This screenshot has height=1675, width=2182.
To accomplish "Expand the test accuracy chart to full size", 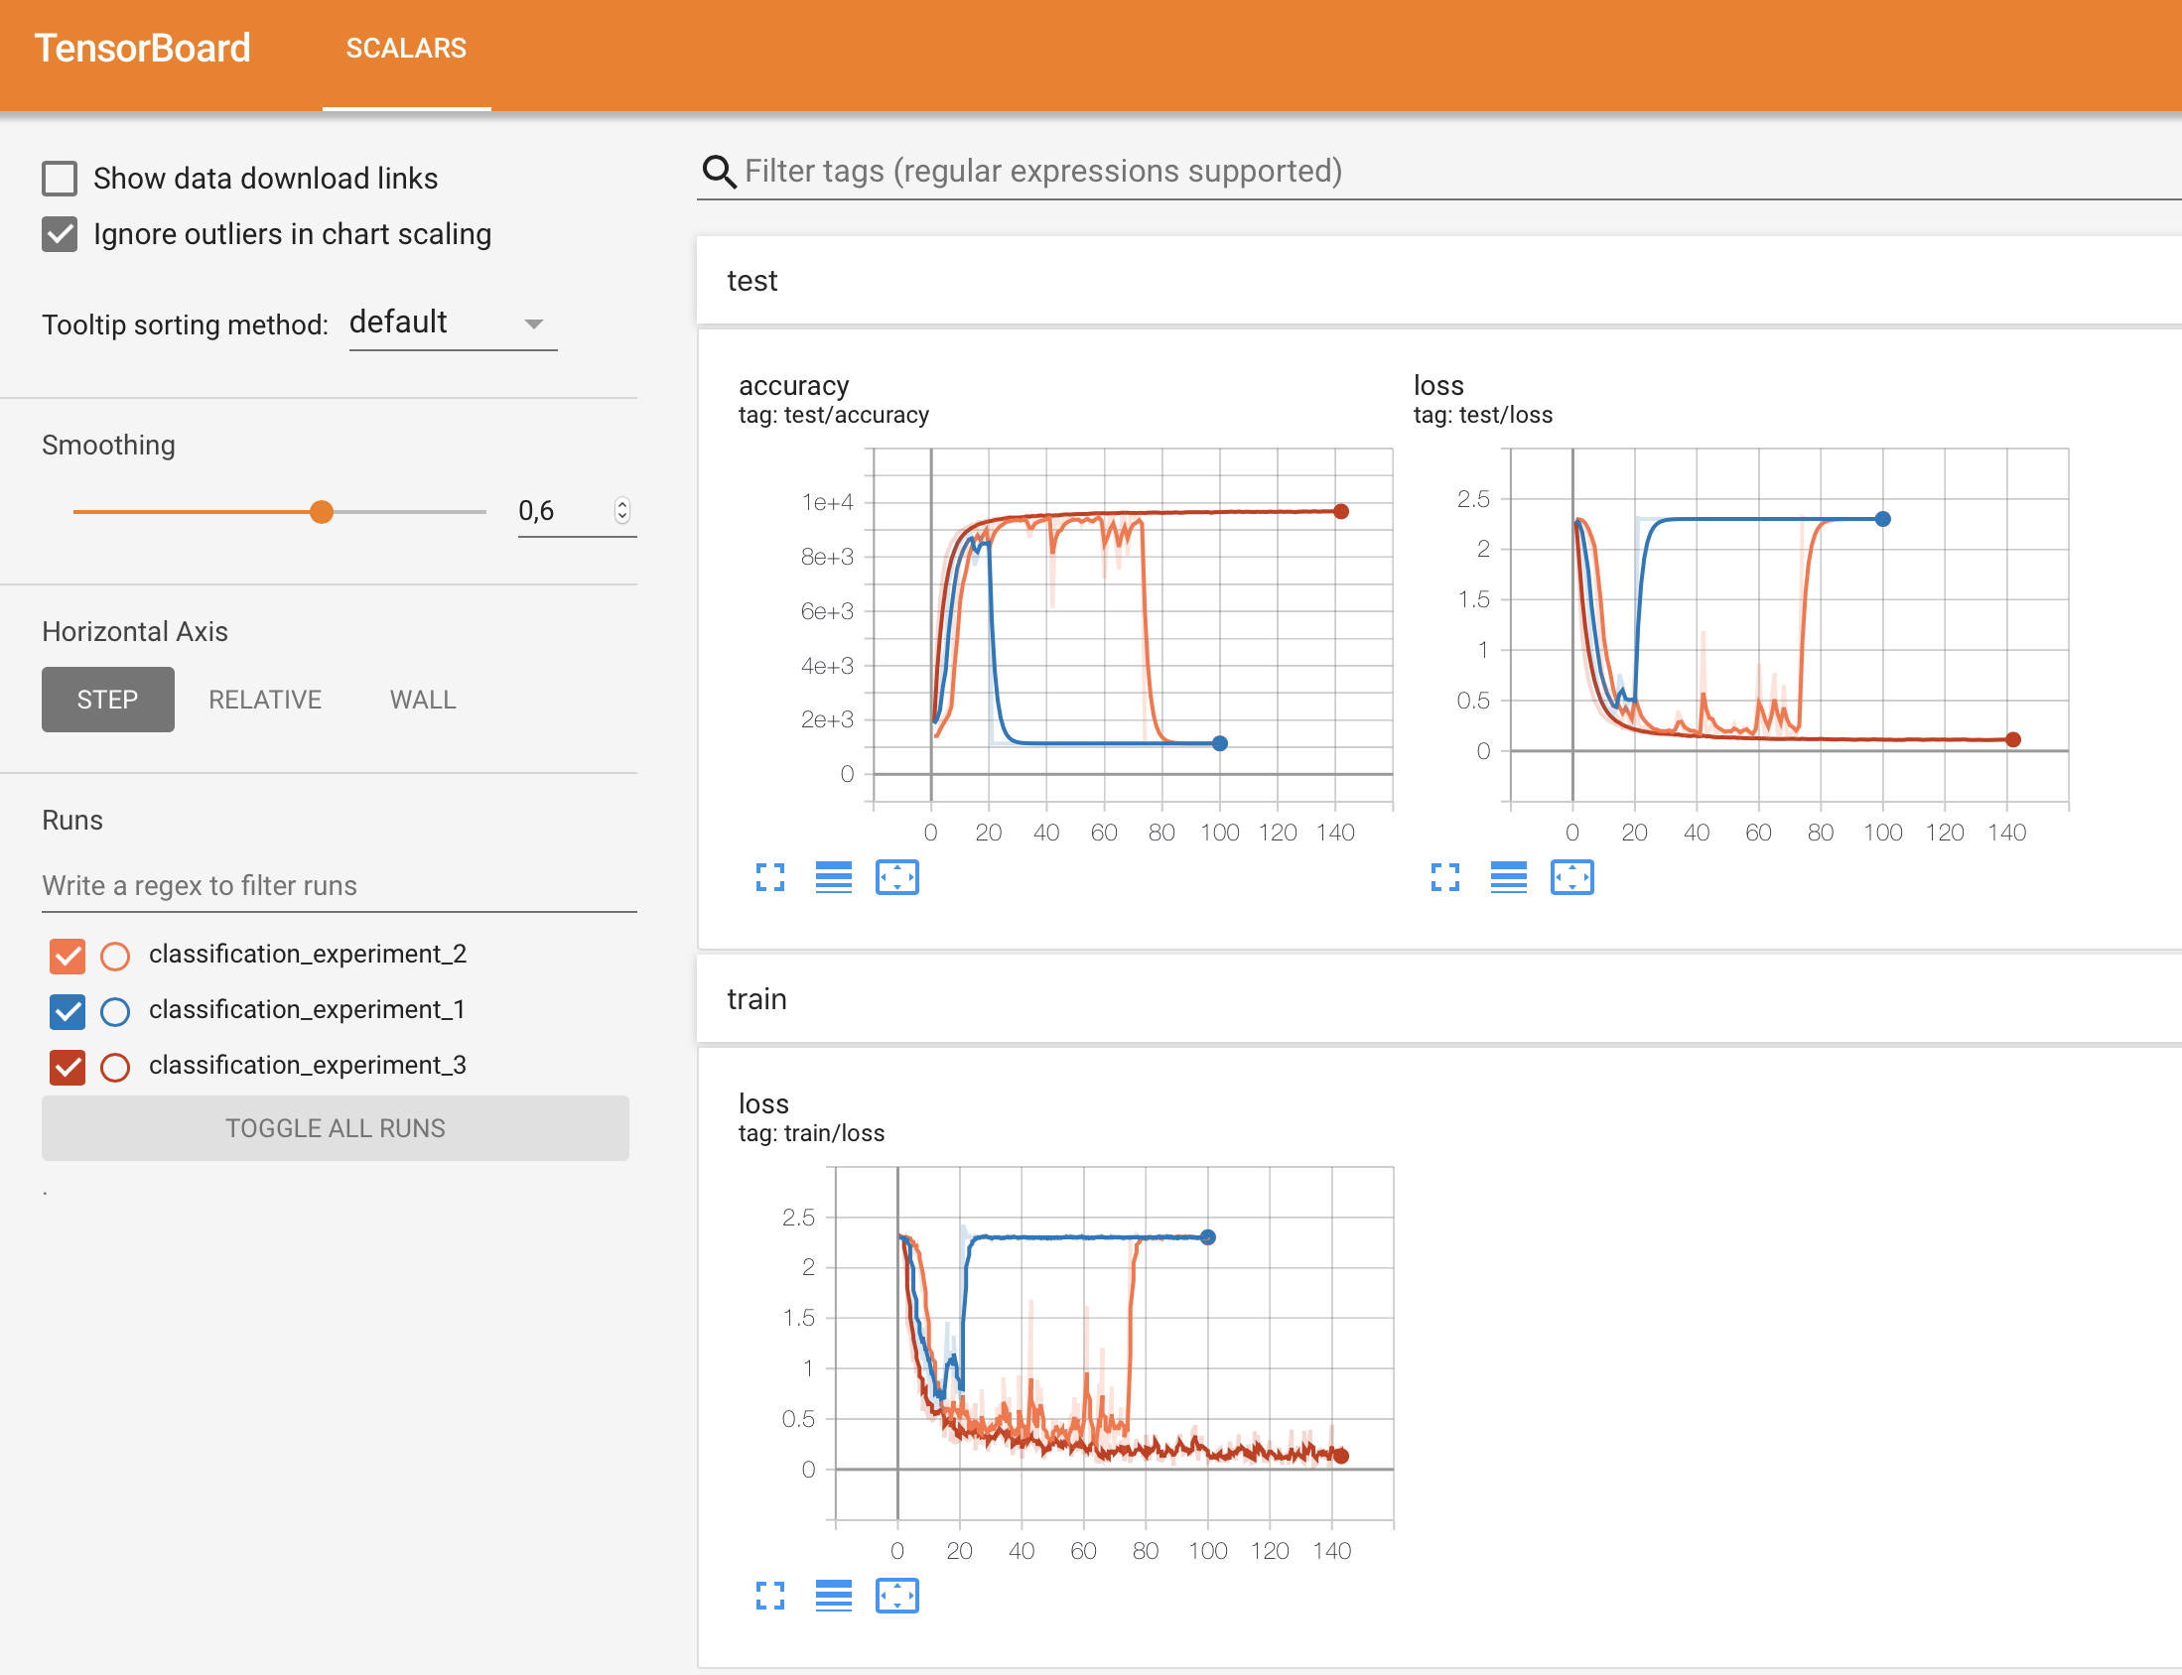I will 770,877.
